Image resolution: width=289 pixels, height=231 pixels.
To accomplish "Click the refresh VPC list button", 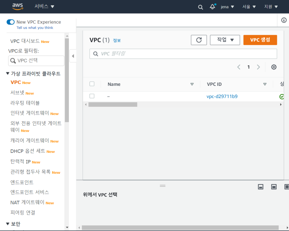I will pyautogui.click(x=199, y=40).
